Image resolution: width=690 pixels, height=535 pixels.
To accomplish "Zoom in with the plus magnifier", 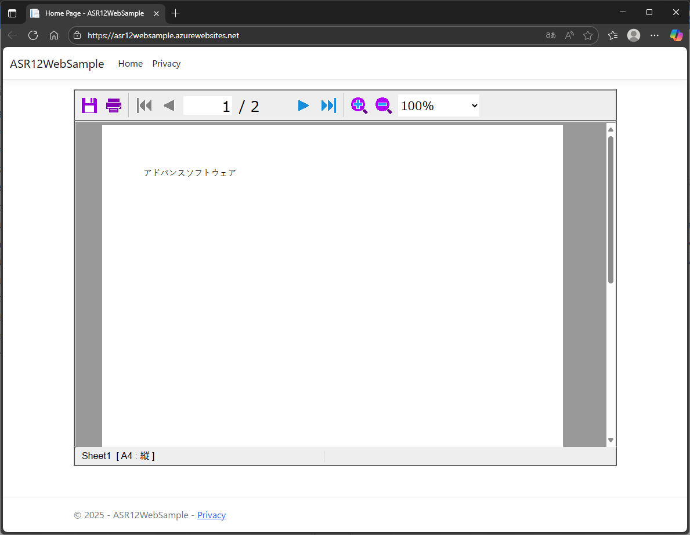I will coord(359,105).
